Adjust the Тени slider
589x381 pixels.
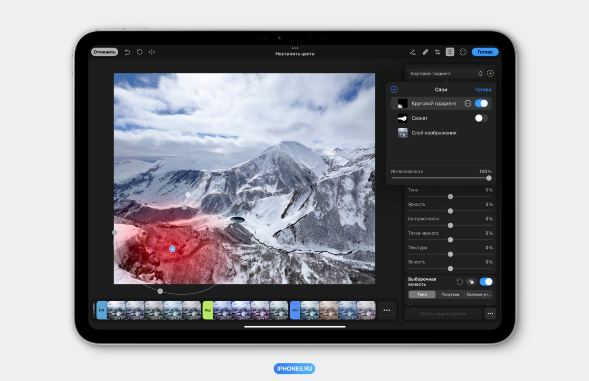(x=450, y=197)
